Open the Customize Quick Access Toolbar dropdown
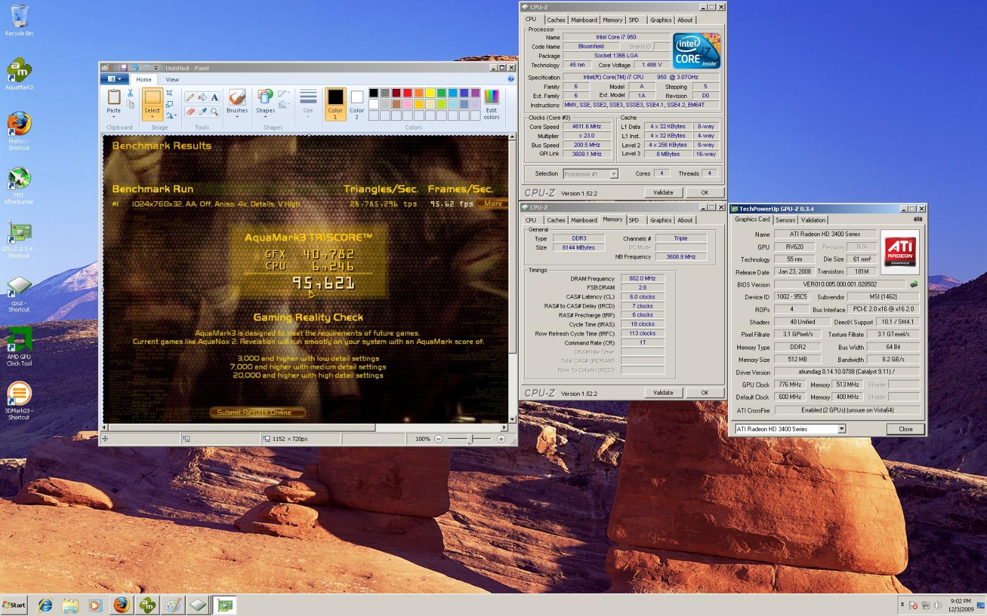This screenshot has height=616, width=987. [x=156, y=68]
